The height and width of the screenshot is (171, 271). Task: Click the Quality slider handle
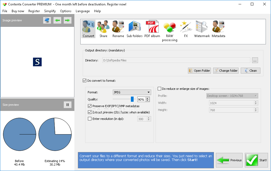click(x=132, y=99)
